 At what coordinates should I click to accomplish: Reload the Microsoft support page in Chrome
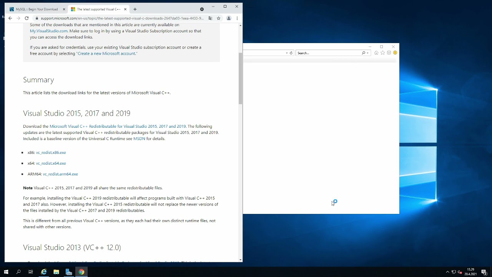[27, 18]
